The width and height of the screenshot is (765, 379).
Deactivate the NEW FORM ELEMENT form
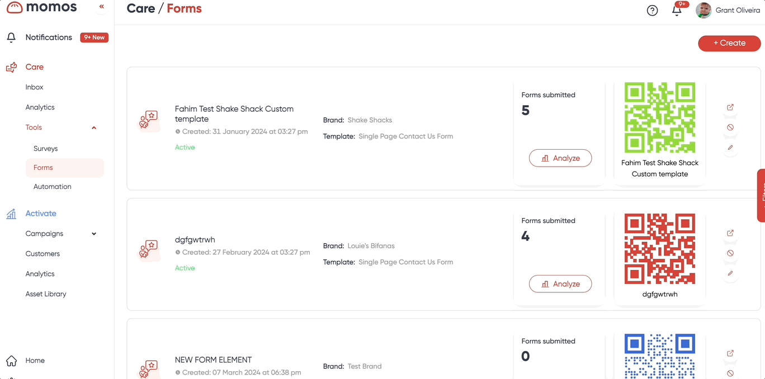[x=730, y=373]
